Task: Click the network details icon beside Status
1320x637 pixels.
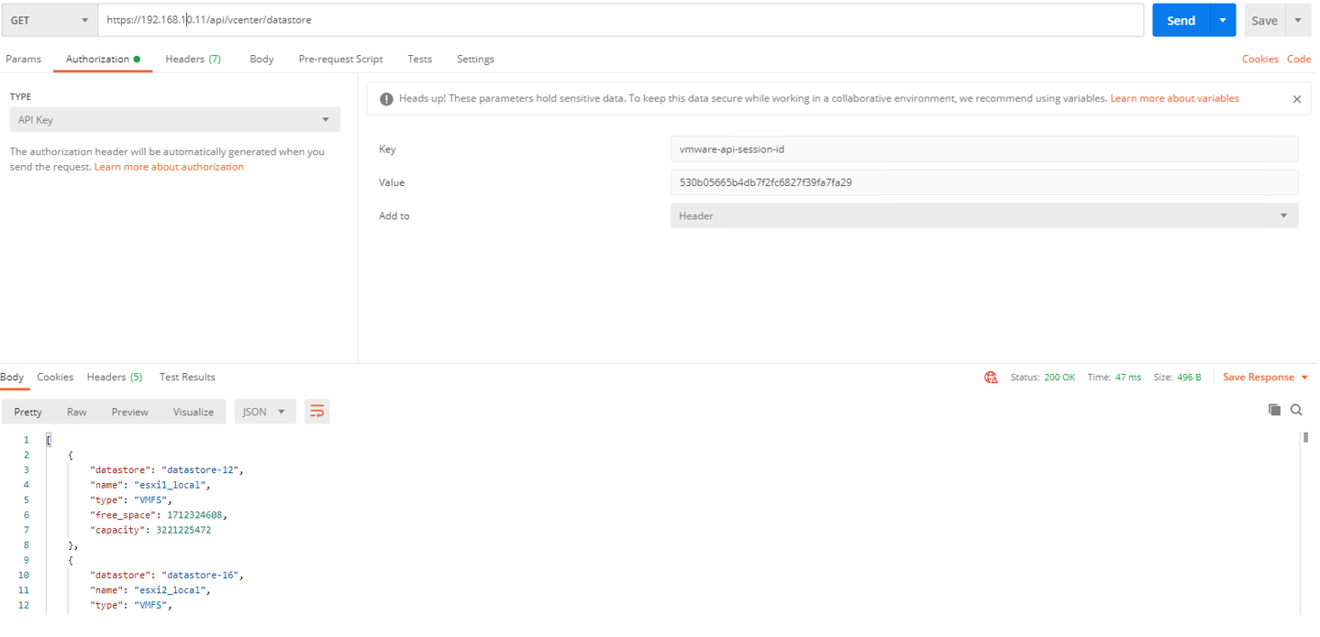Action: [x=991, y=377]
